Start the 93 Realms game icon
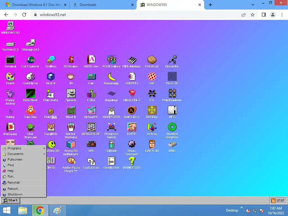Viewport: 288px width, 216px height. tap(71, 62)
